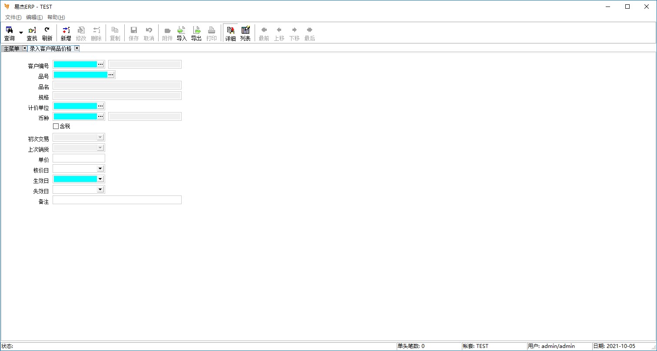657x351 pixels.
Task: Click the 查询 (Query) toolbar icon
Action: click(x=9, y=33)
